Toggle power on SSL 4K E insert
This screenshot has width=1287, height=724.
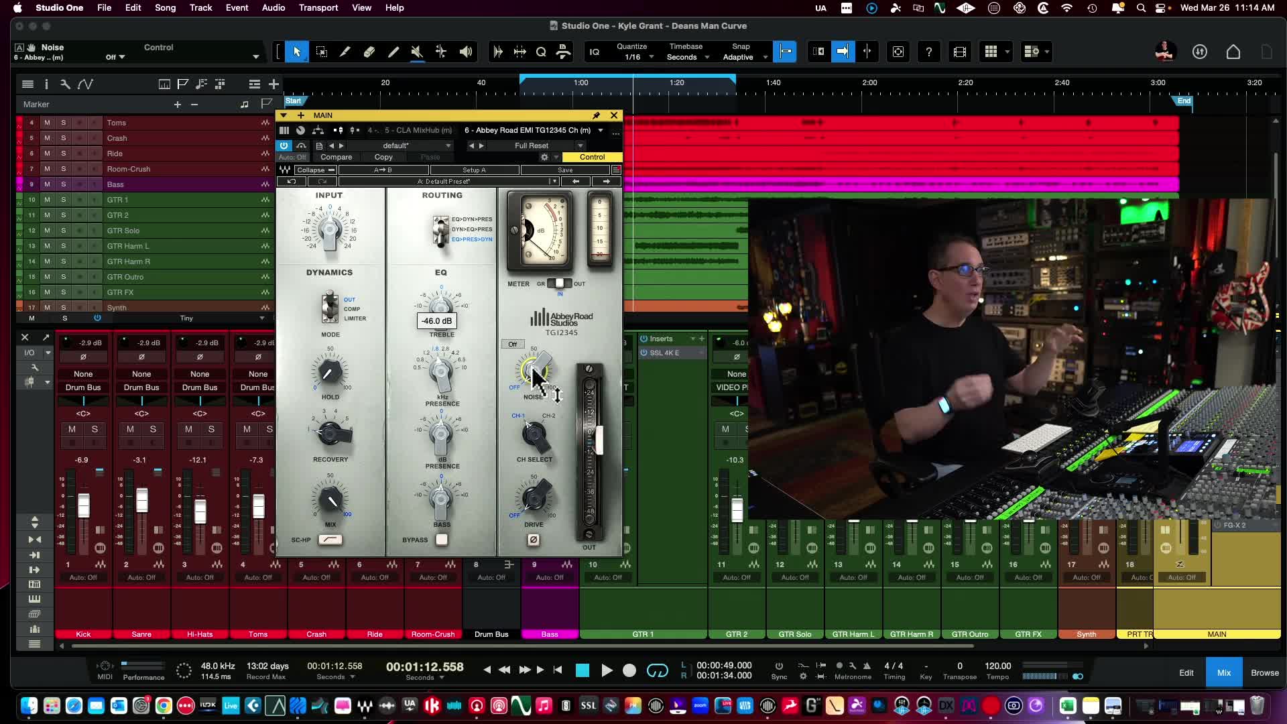tap(643, 353)
